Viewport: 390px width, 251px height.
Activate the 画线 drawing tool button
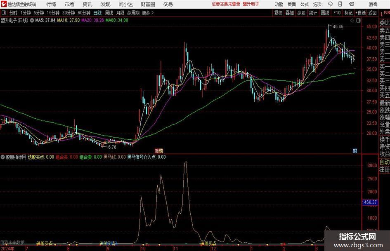[x=325, y=13]
